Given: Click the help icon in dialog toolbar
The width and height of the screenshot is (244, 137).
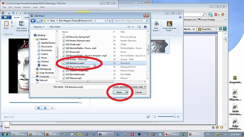Looking at the screenshot, I should click(145, 27).
